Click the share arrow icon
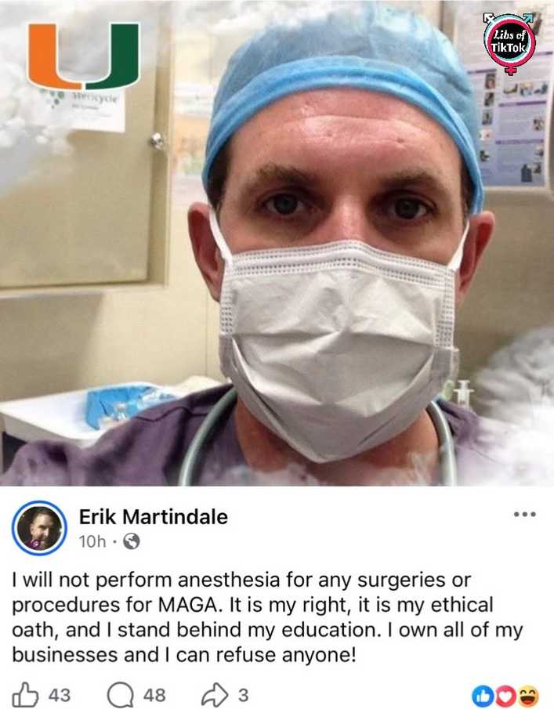 [215, 695]
